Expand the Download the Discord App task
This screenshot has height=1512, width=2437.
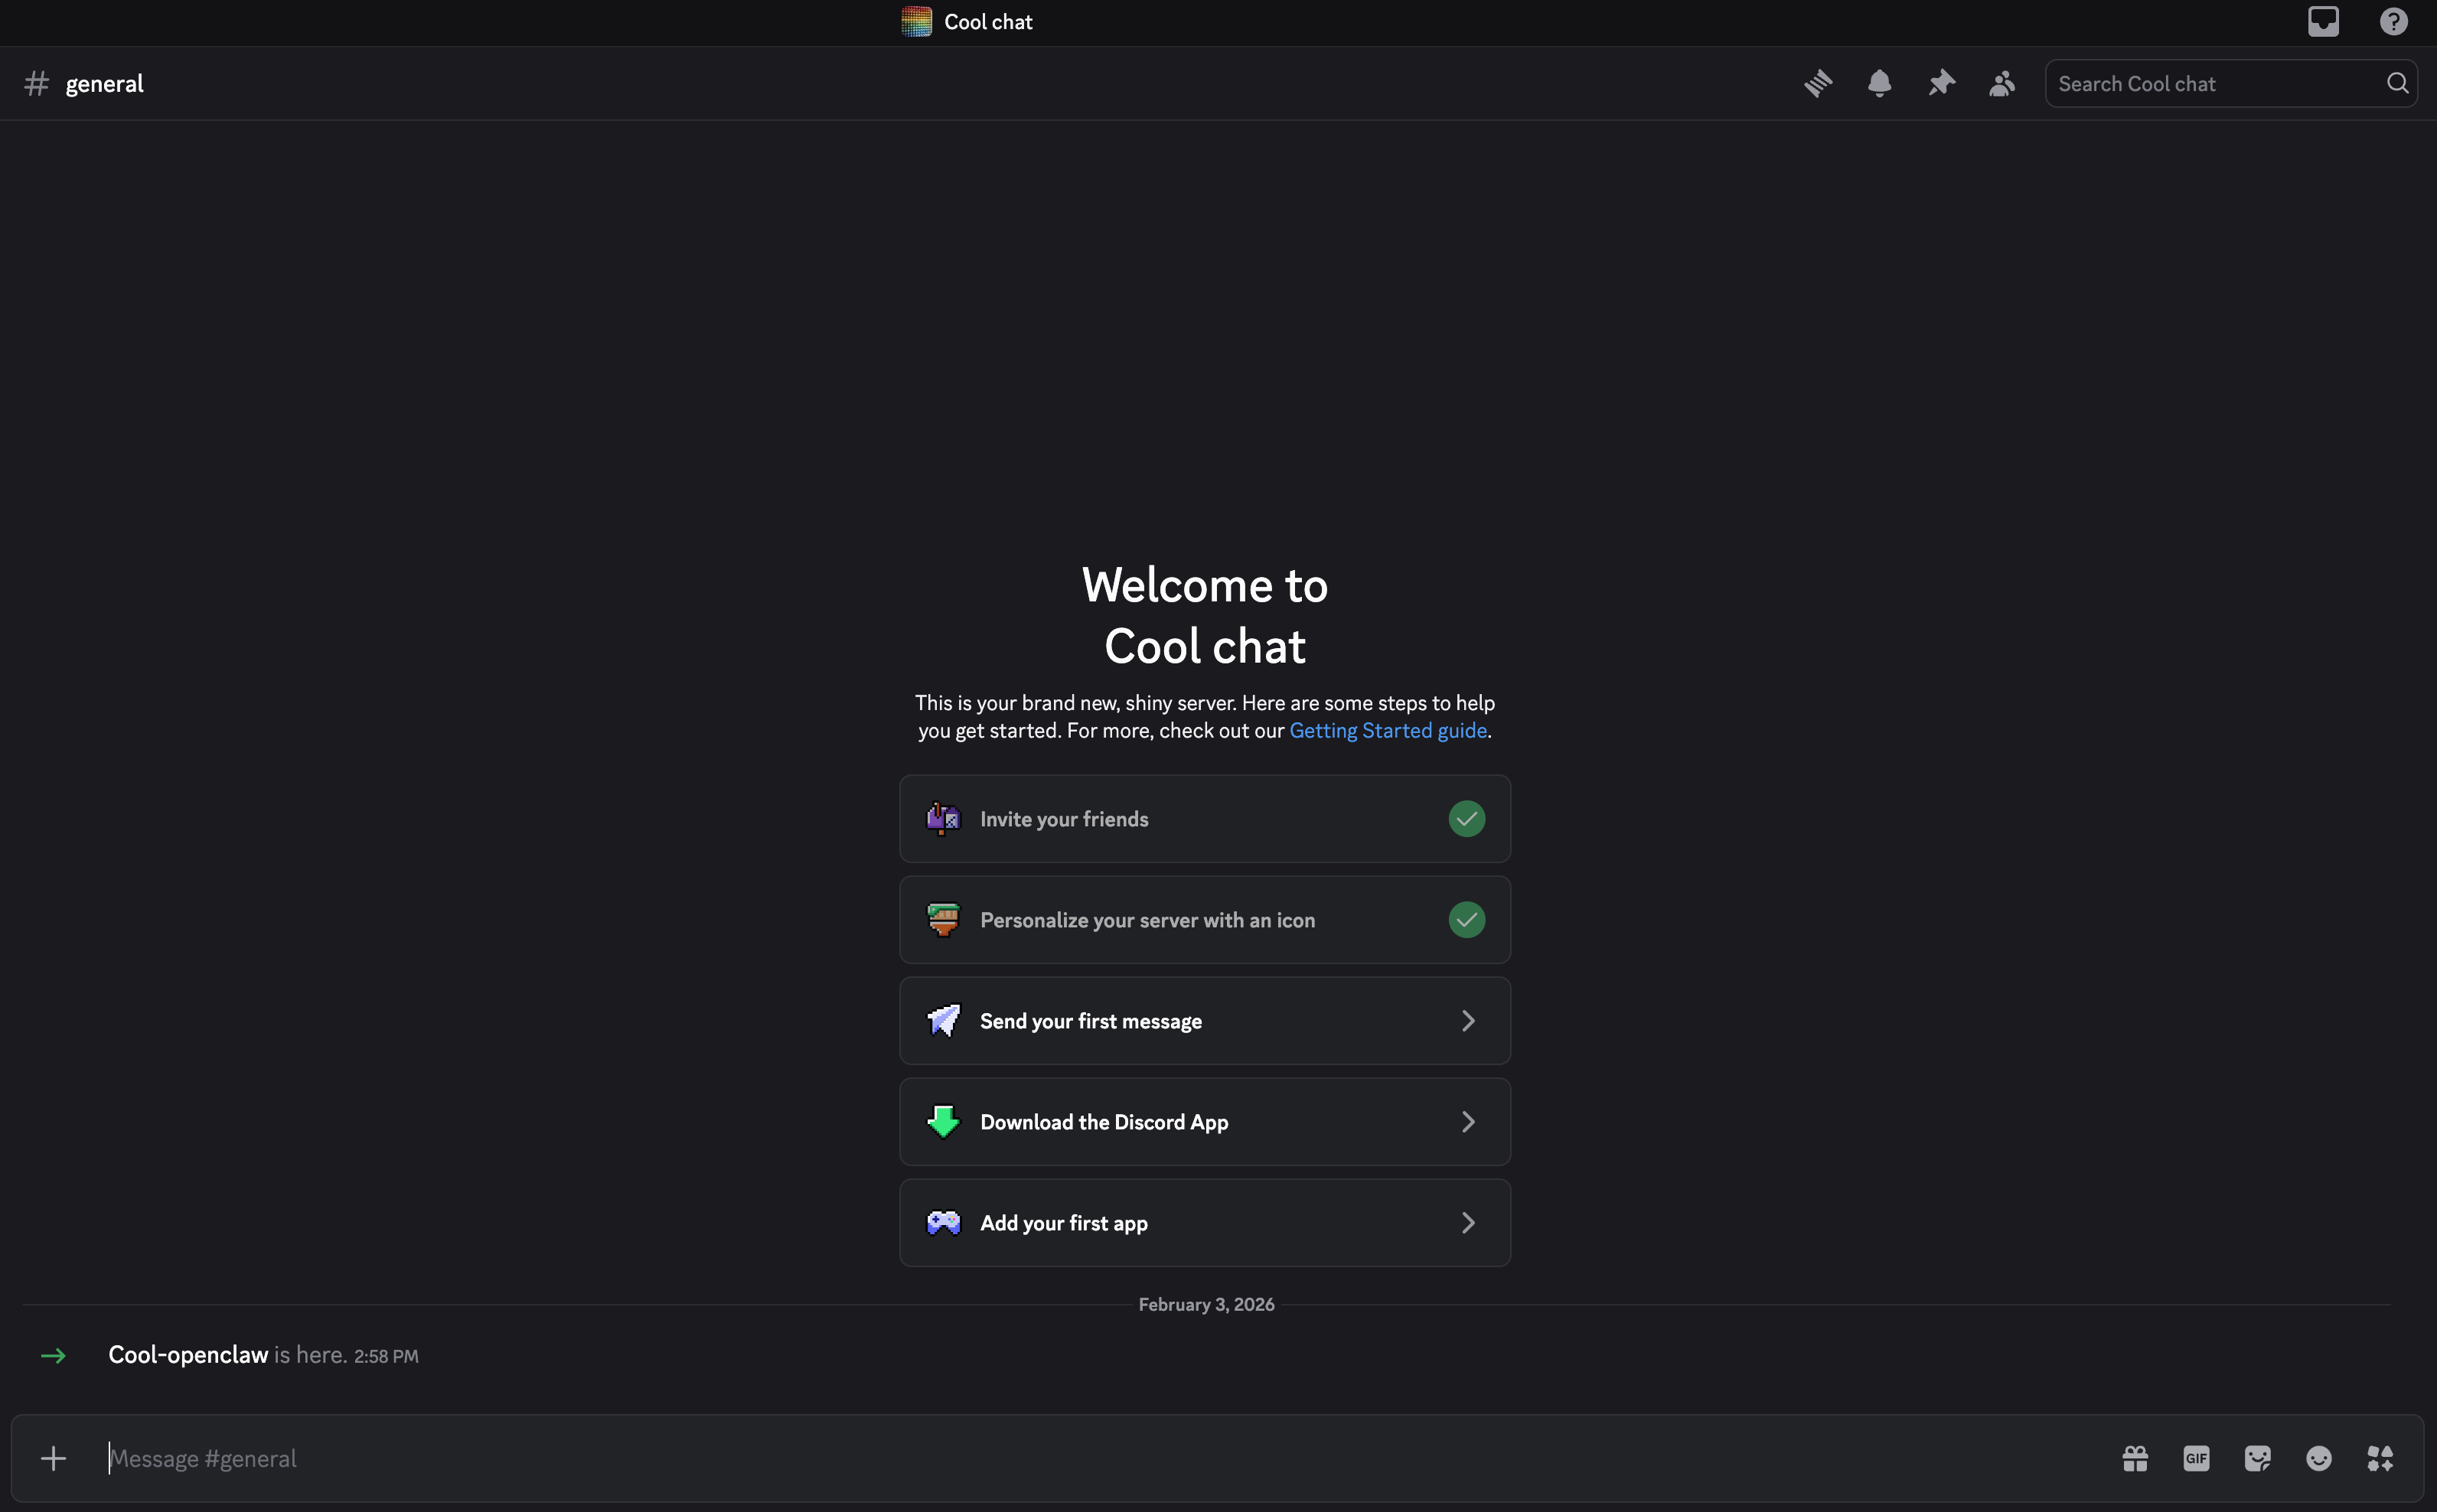click(1204, 1121)
